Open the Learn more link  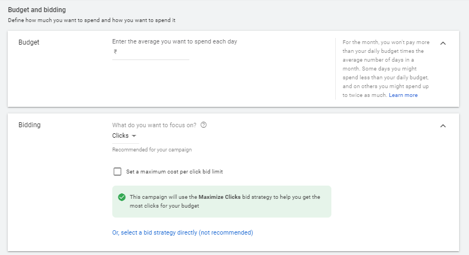point(403,95)
